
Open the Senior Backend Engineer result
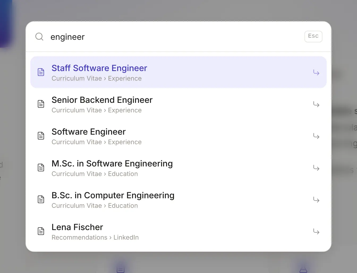[x=178, y=104]
